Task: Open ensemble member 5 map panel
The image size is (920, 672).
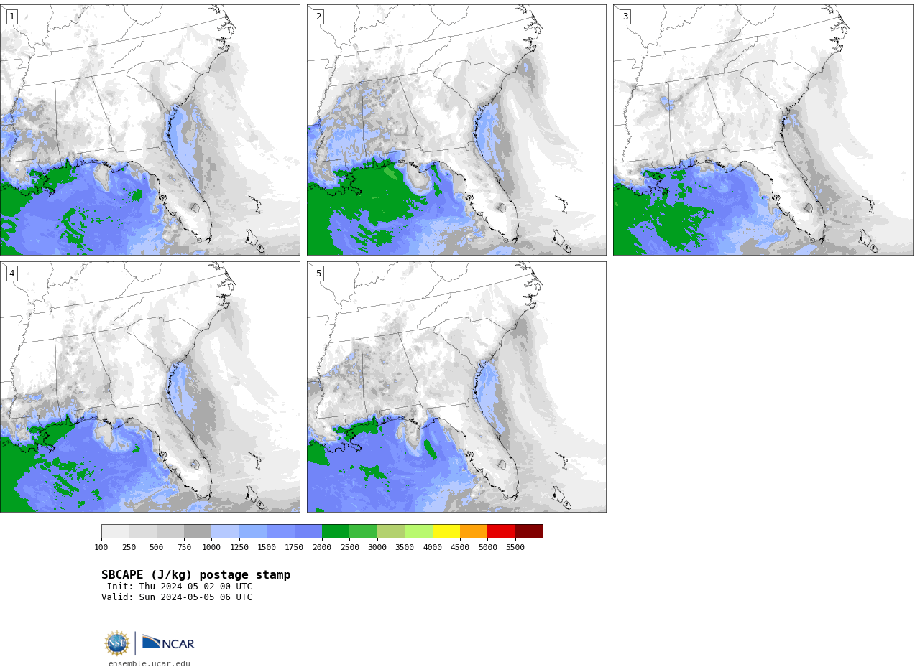Action: tap(456, 387)
